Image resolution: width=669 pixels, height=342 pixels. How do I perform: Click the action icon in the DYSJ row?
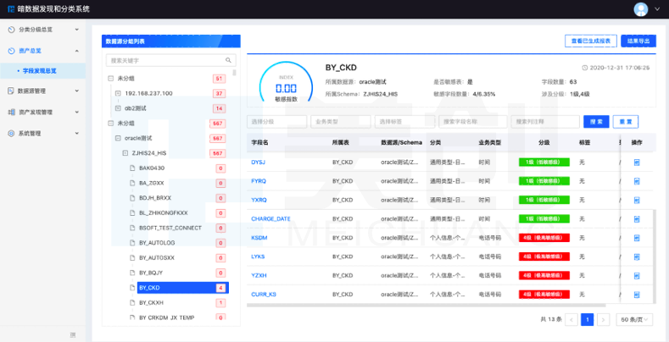tap(636, 162)
